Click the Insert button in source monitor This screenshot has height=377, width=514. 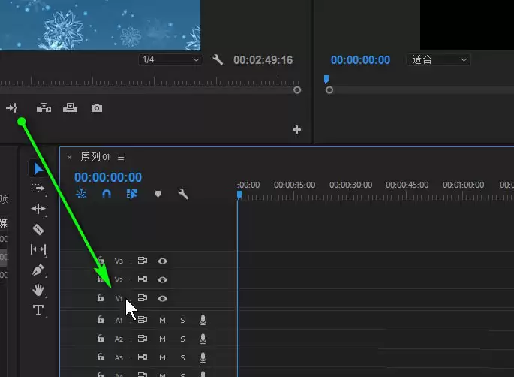(44, 107)
